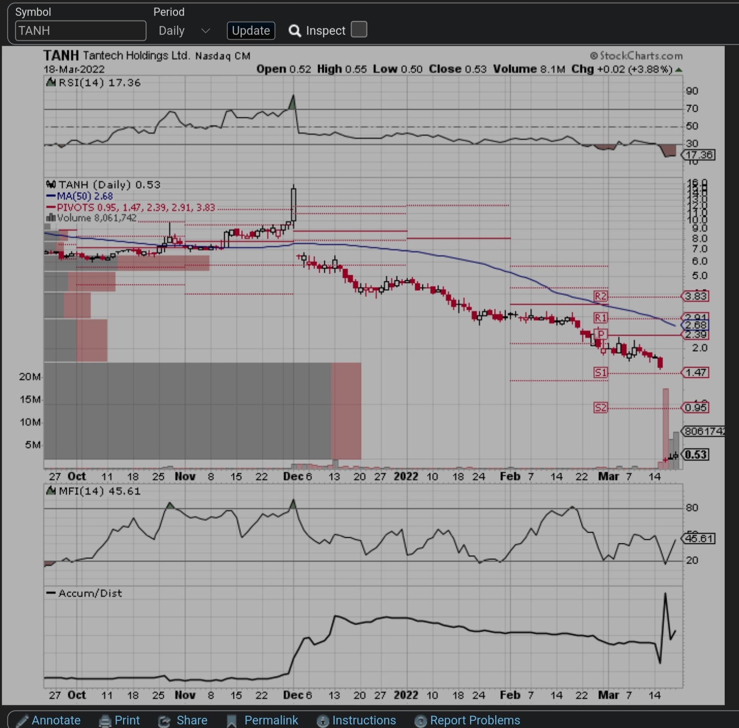
Task: Click the TANH Tantech Holdings chart title
Action: 147,55
